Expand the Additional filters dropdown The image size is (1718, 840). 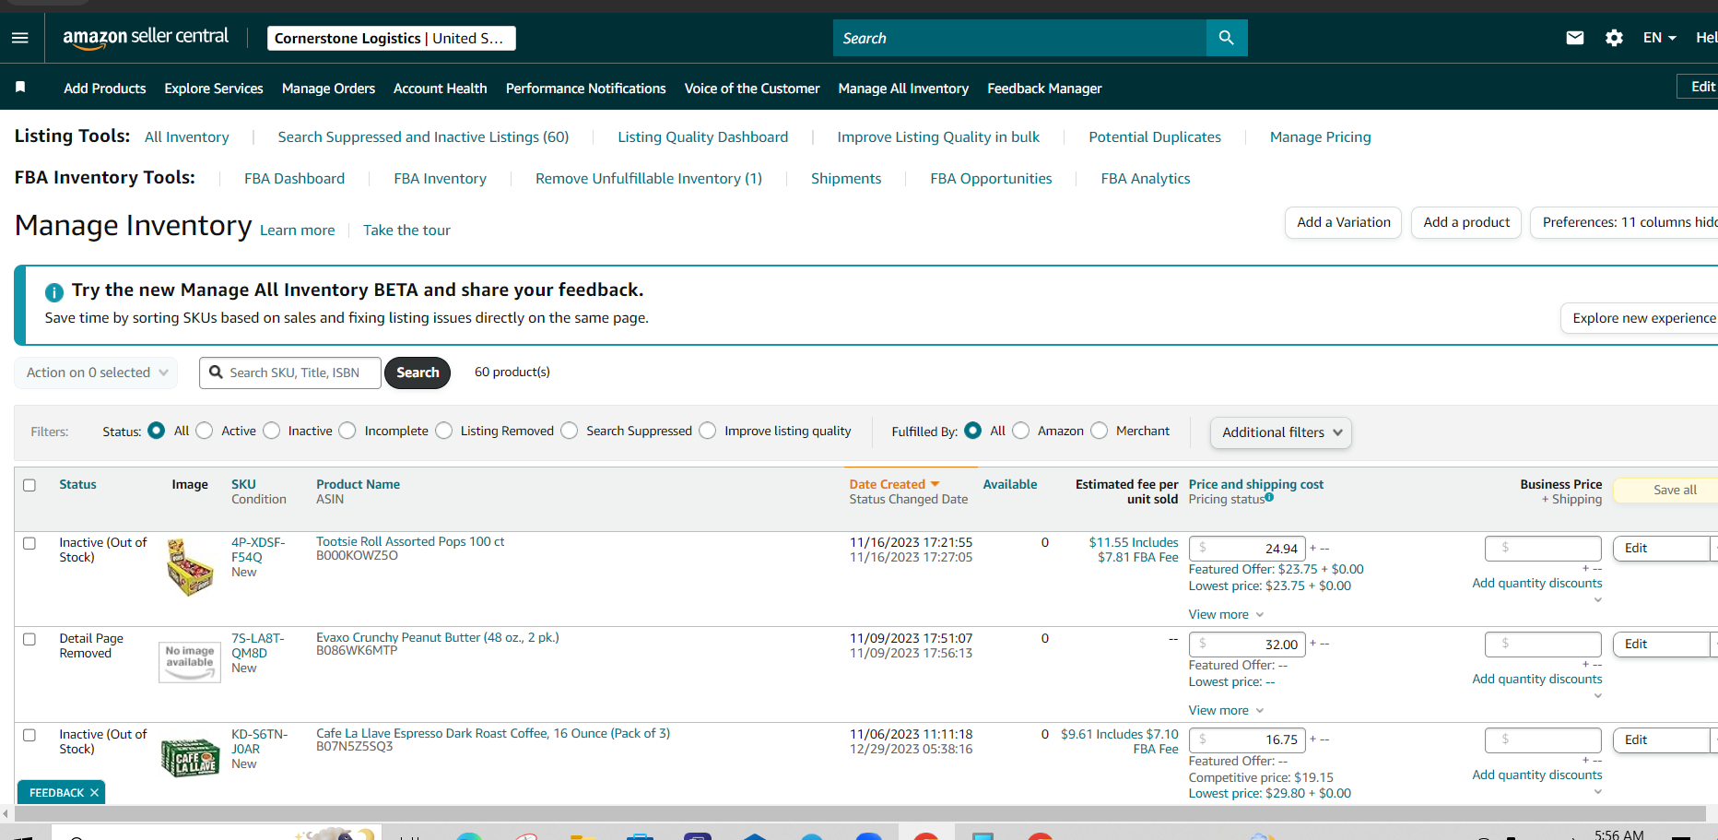1281,432
